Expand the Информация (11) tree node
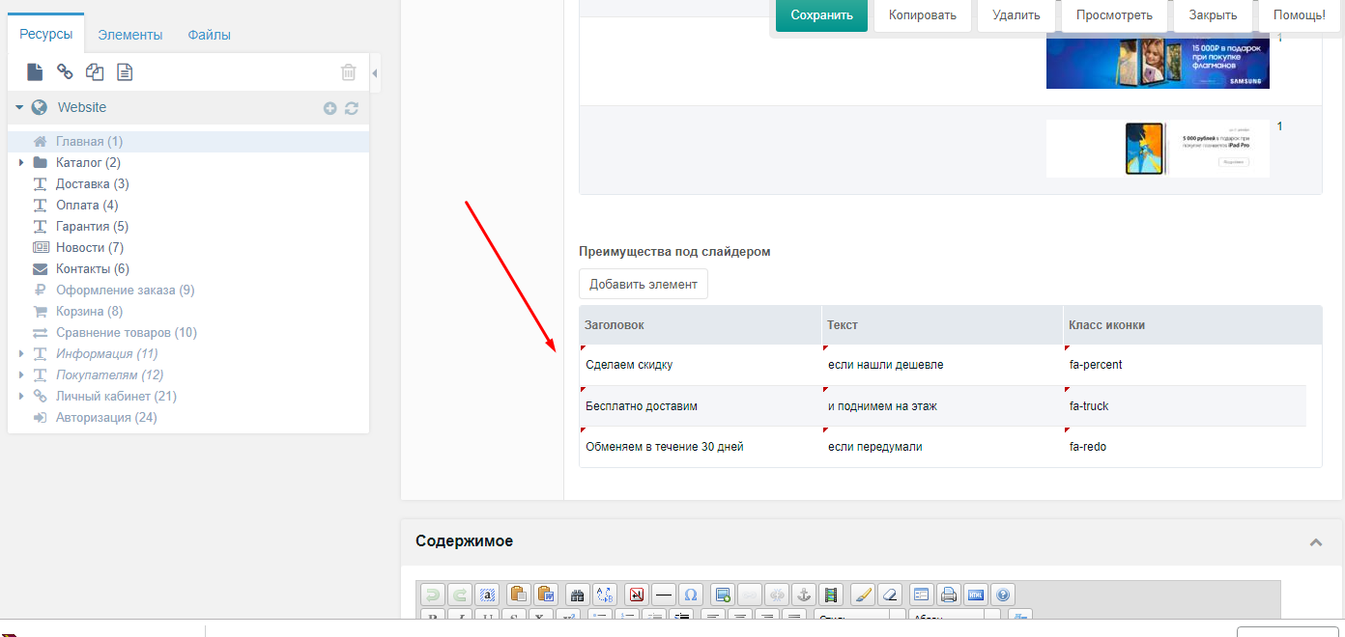The height and width of the screenshot is (637, 1345). coord(21,353)
